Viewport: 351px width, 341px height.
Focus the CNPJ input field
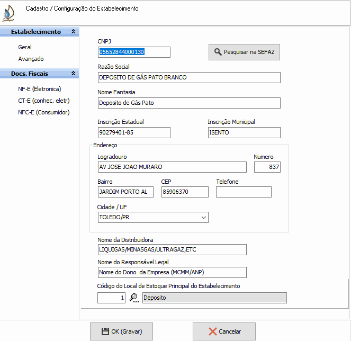134,52
